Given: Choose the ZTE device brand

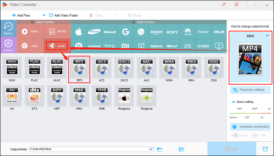Looking at the screenshot, I should [x=188, y=46].
